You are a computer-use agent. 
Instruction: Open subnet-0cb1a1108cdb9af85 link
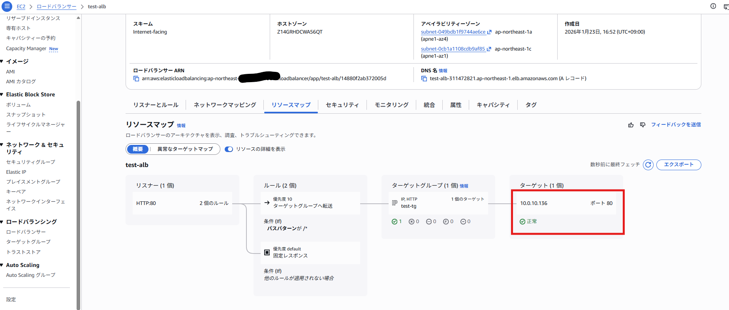point(453,49)
